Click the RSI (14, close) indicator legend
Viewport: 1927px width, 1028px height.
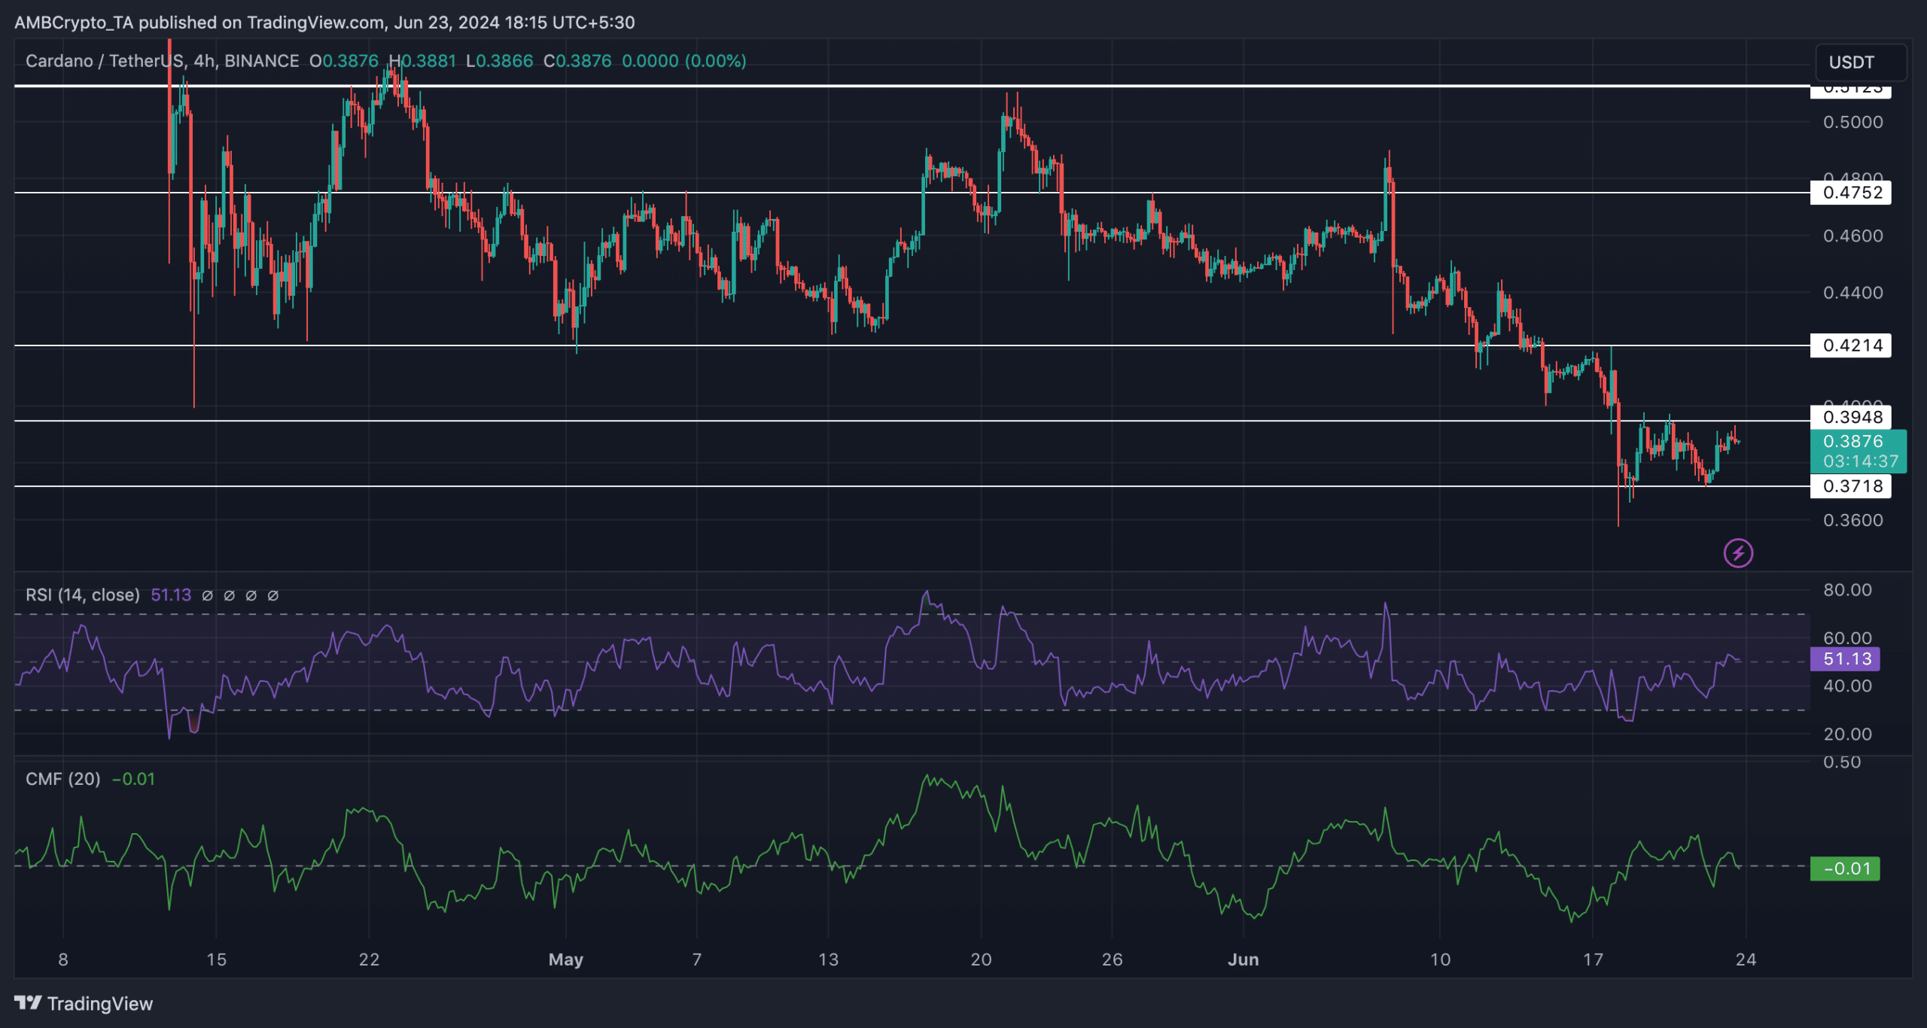(x=83, y=595)
